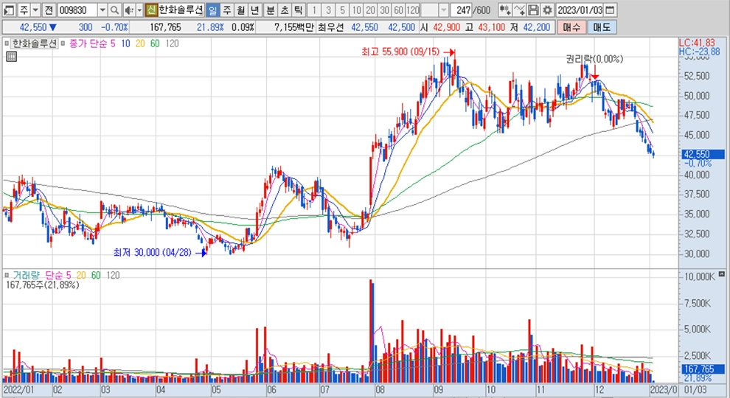Viewport: 730px width, 398px height.
Task: Select the daily (일) chart period
Action: (212, 10)
